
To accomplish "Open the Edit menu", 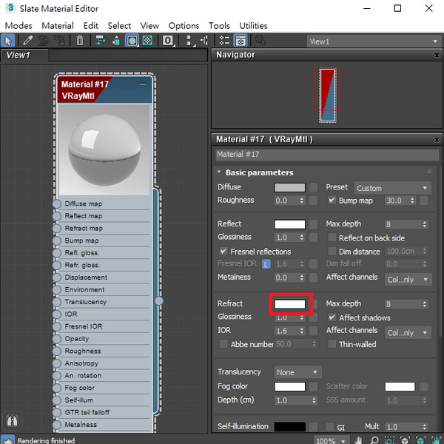I will [x=90, y=26].
